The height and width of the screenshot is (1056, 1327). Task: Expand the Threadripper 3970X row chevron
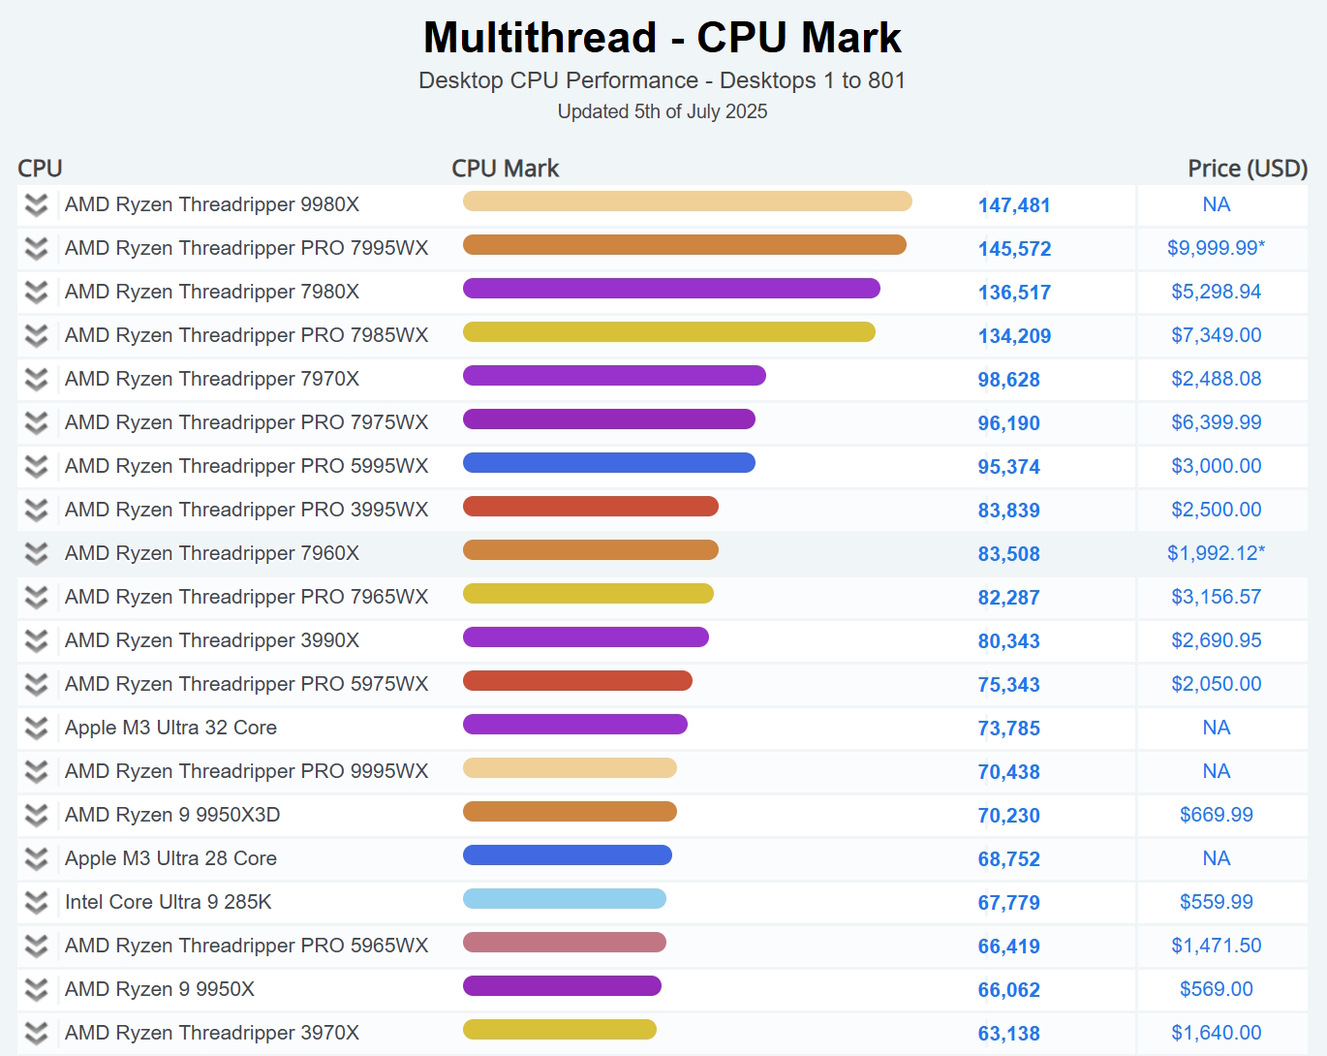[36, 1034]
